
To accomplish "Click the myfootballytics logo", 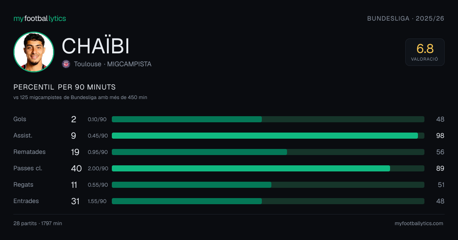I will tap(40, 18).
